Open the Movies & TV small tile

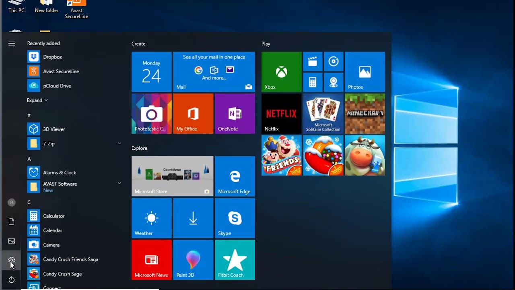point(313,62)
